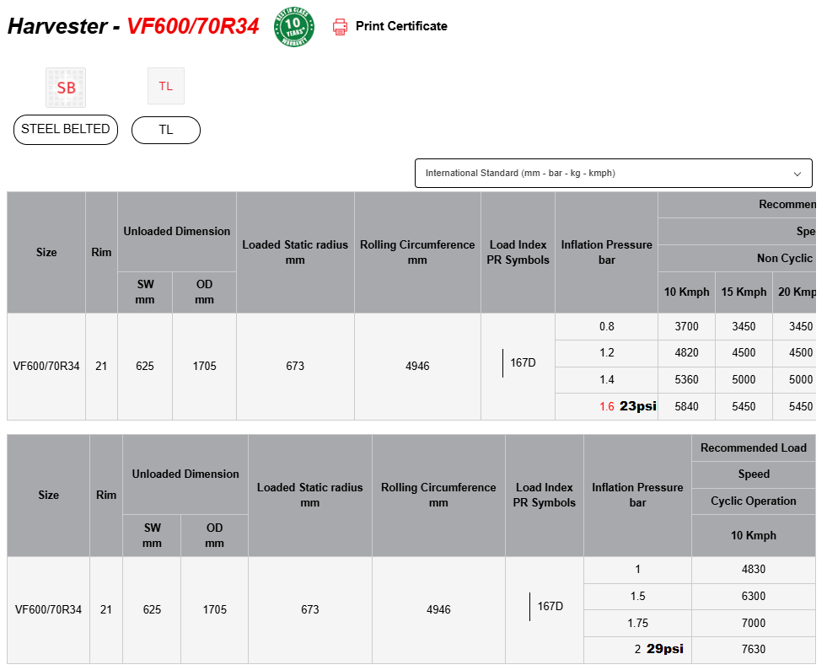Image resolution: width=827 pixels, height=670 pixels.
Task: Click the SB steel belted icon
Action: click(66, 88)
